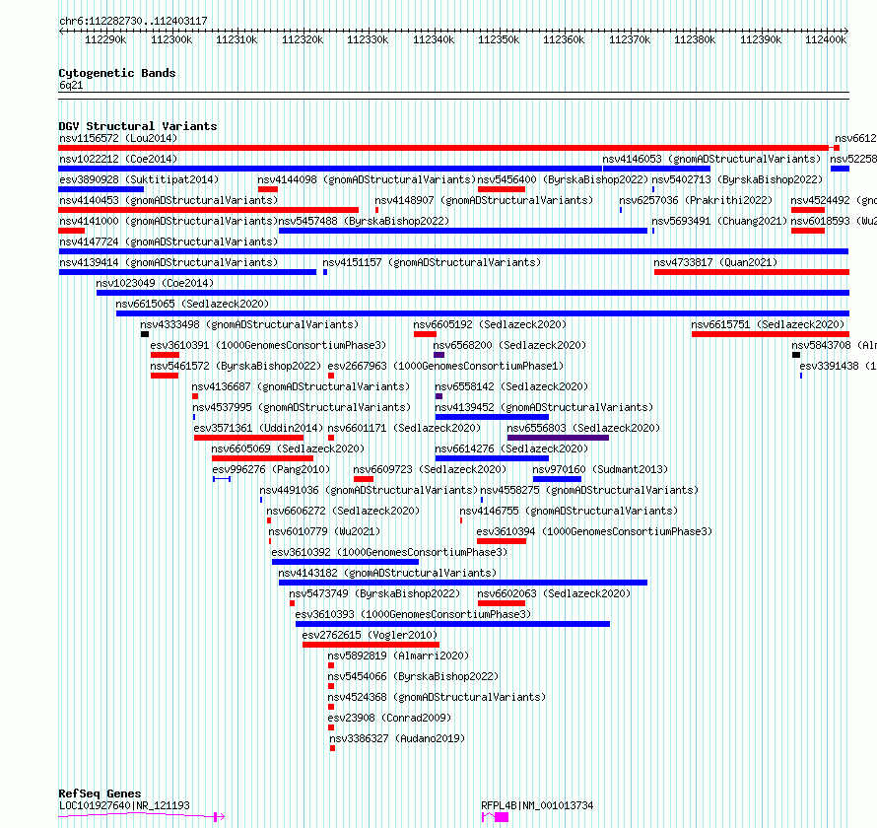Click esv3571361 (Uddin2014) label
Image resolution: width=877 pixels, height=828 pixels.
259,428
